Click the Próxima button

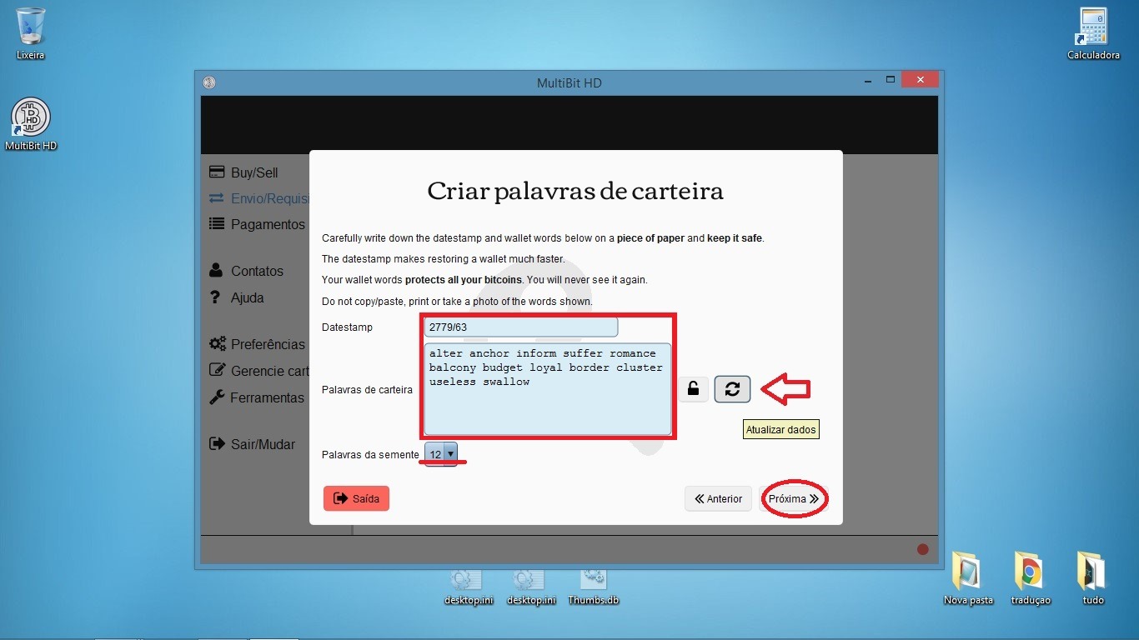click(x=794, y=499)
